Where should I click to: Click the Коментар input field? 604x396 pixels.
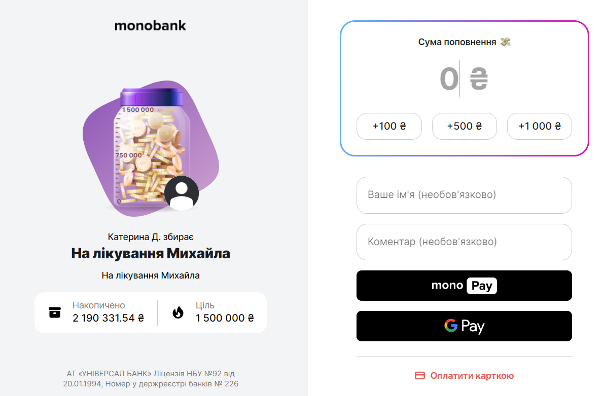point(464,242)
